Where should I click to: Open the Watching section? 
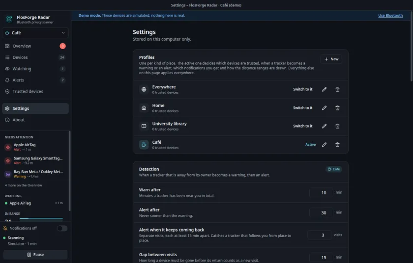click(35, 69)
